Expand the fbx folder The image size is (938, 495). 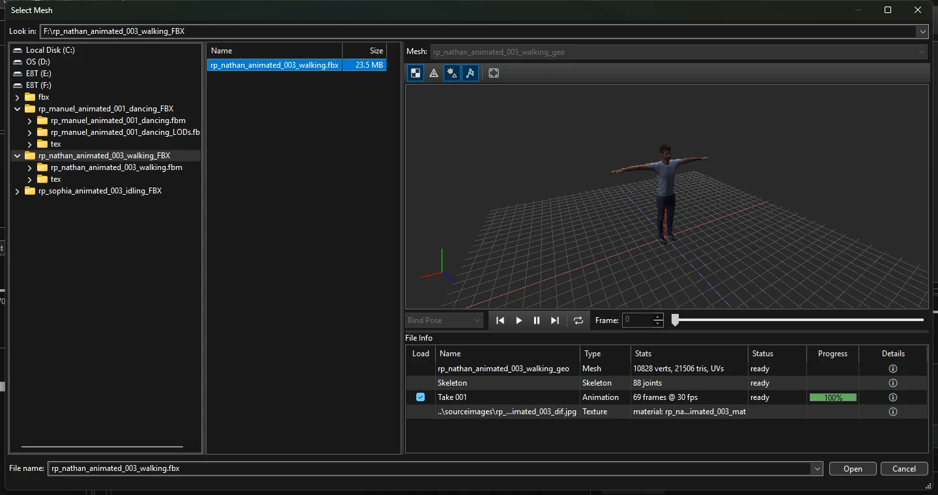(x=18, y=97)
